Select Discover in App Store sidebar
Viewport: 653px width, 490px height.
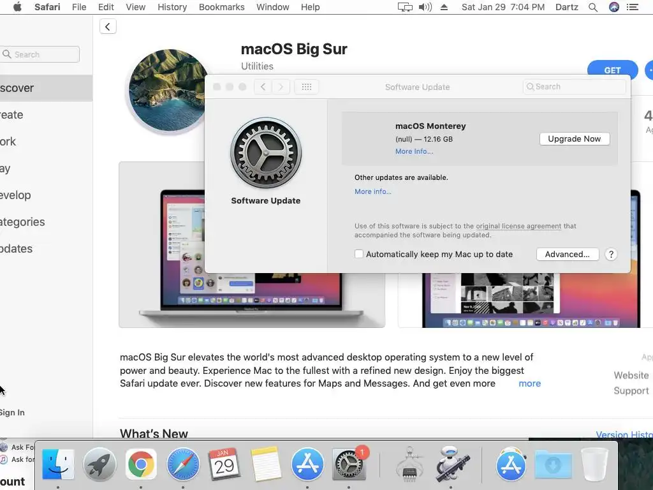46,88
